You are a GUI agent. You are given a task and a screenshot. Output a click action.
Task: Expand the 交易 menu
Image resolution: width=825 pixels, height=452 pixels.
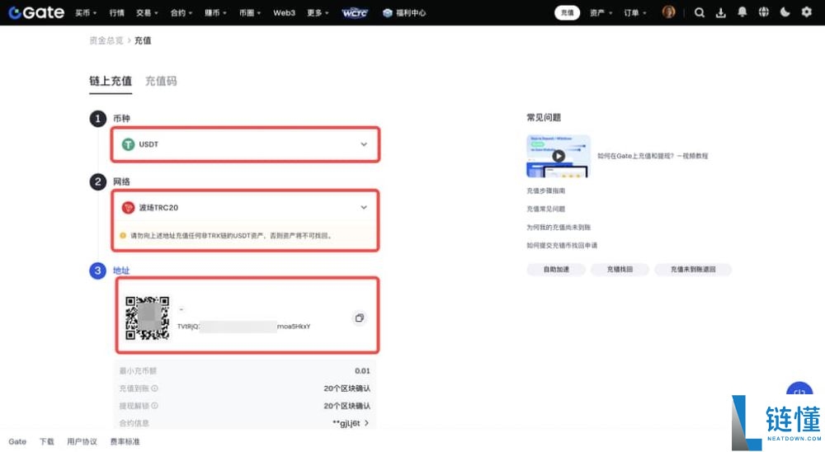[147, 12]
